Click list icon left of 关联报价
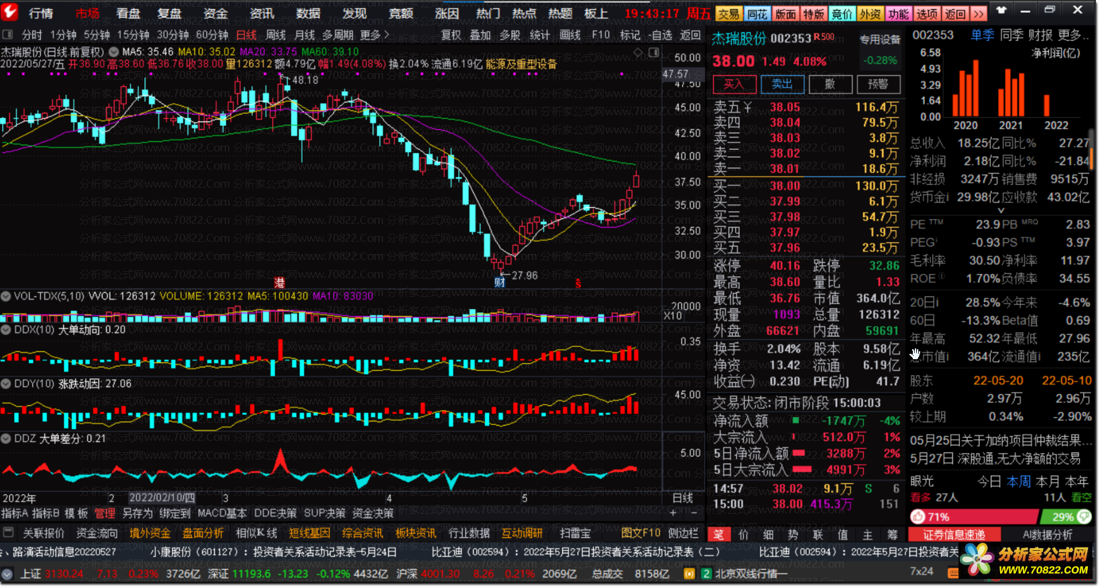Screen dimensions: 1100x587 [x=9, y=533]
